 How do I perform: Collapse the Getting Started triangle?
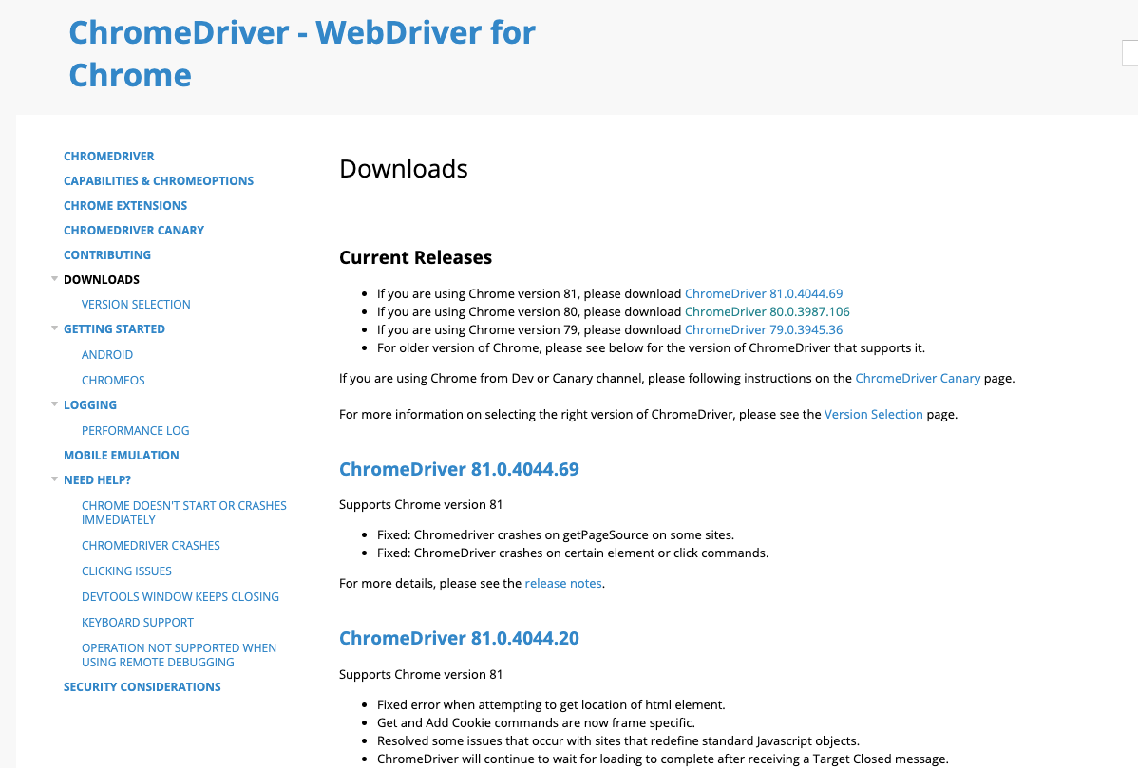coord(54,328)
